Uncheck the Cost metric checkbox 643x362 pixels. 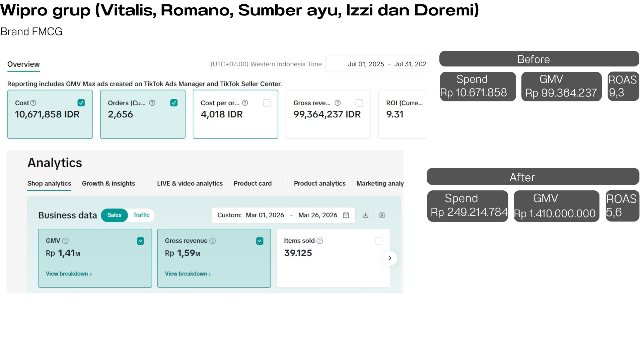pos(81,103)
